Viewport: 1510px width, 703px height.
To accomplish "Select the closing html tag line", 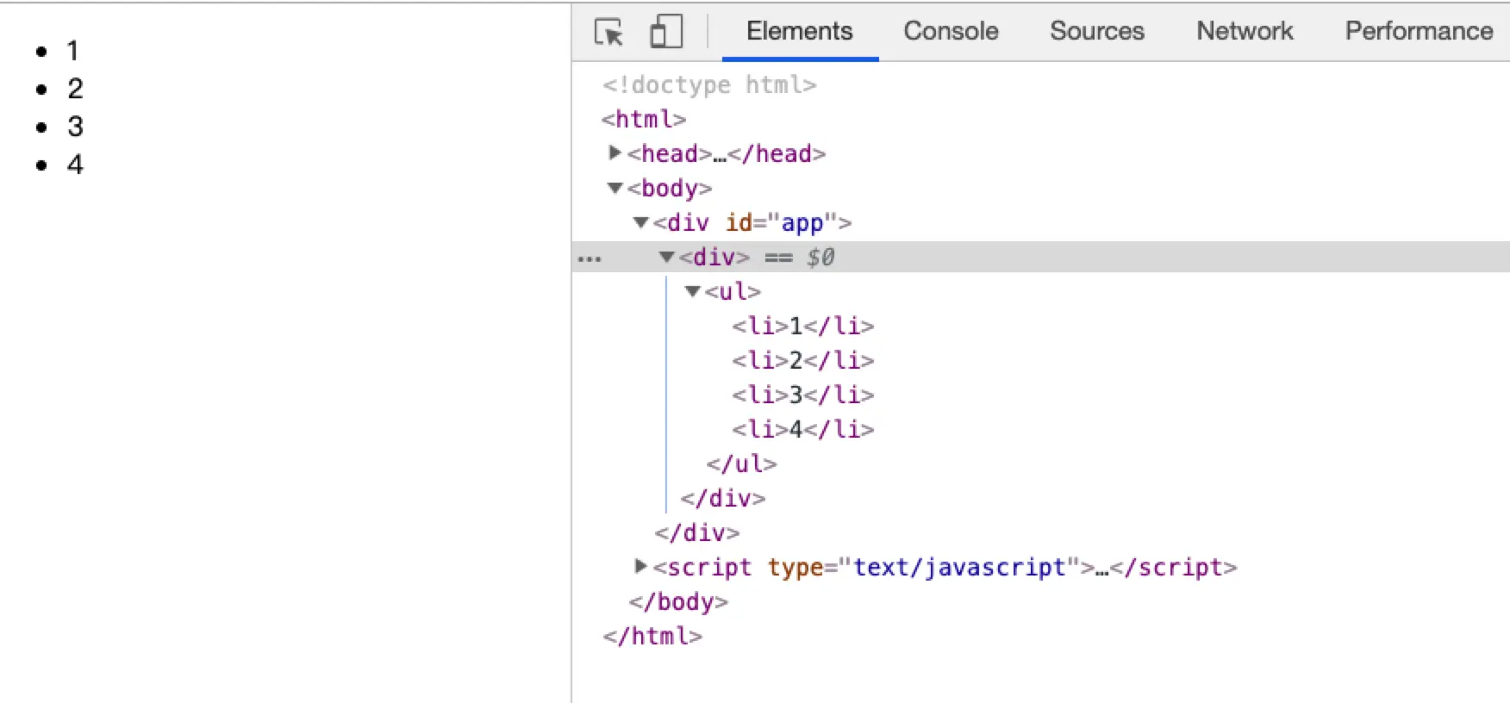I will pos(652,636).
